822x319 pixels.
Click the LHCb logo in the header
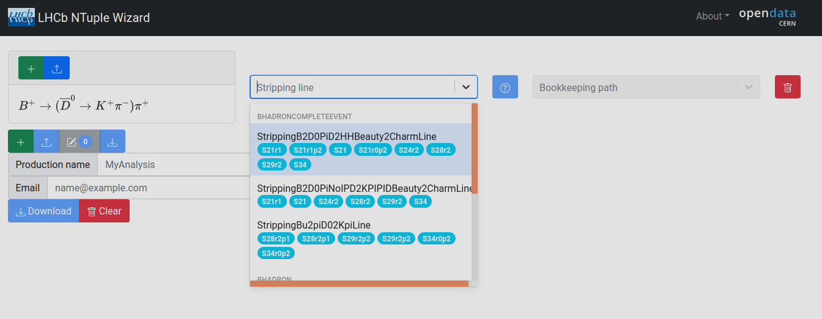[x=21, y=17]
